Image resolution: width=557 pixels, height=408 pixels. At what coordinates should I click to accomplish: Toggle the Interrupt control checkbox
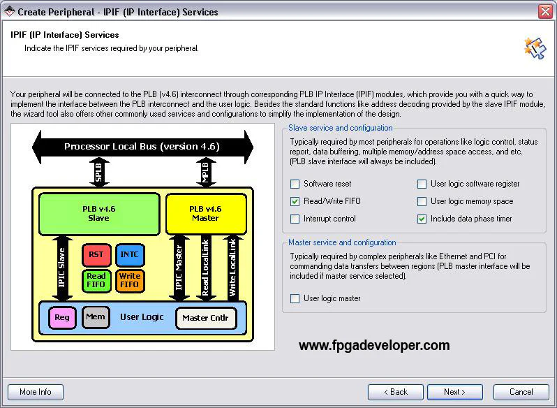(295, 219)
